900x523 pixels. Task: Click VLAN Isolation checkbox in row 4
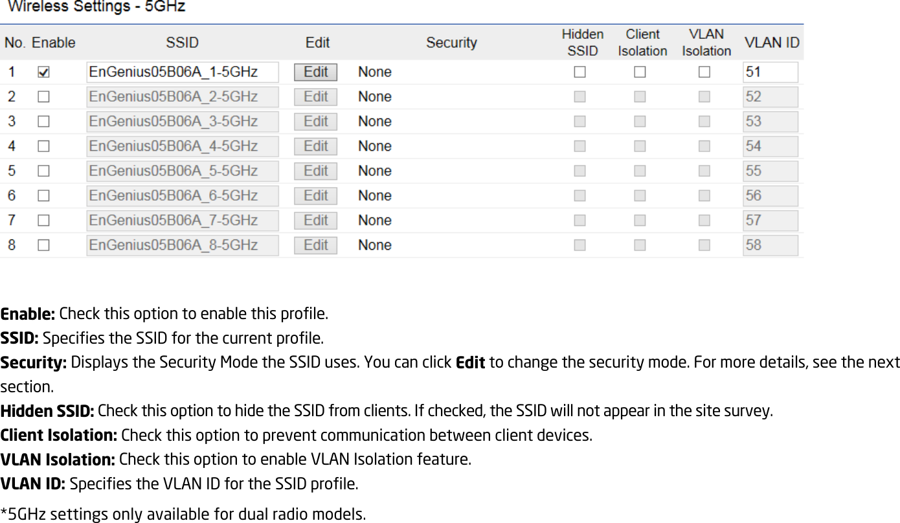point(704,146)
